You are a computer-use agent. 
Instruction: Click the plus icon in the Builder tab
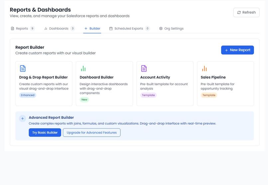[86, 29]
